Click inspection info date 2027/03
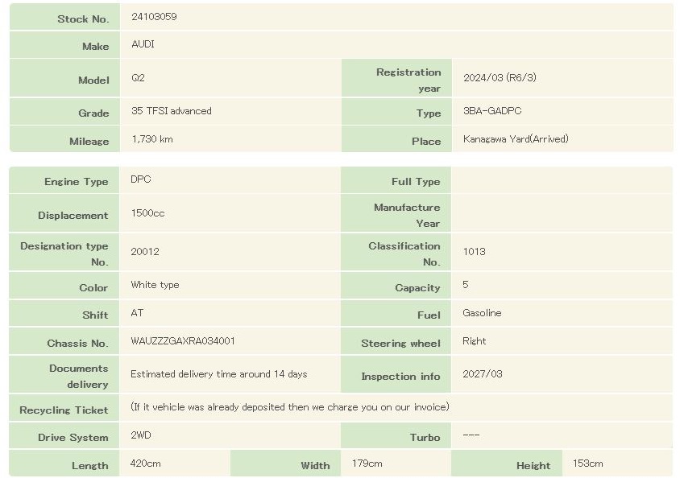The height and width of the screenshot is (478, 680). 483,374
